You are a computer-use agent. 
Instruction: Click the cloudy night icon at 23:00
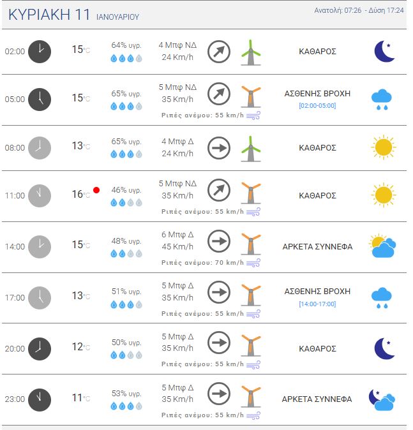click(x=382, y=399)
